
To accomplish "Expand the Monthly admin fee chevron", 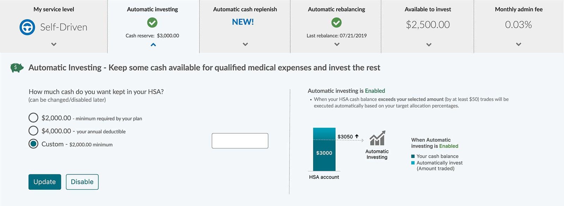I will [519, 44].
